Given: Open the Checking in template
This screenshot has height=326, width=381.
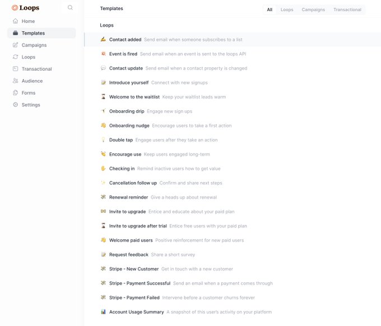Looking at the screenshot, I should 233,169.
